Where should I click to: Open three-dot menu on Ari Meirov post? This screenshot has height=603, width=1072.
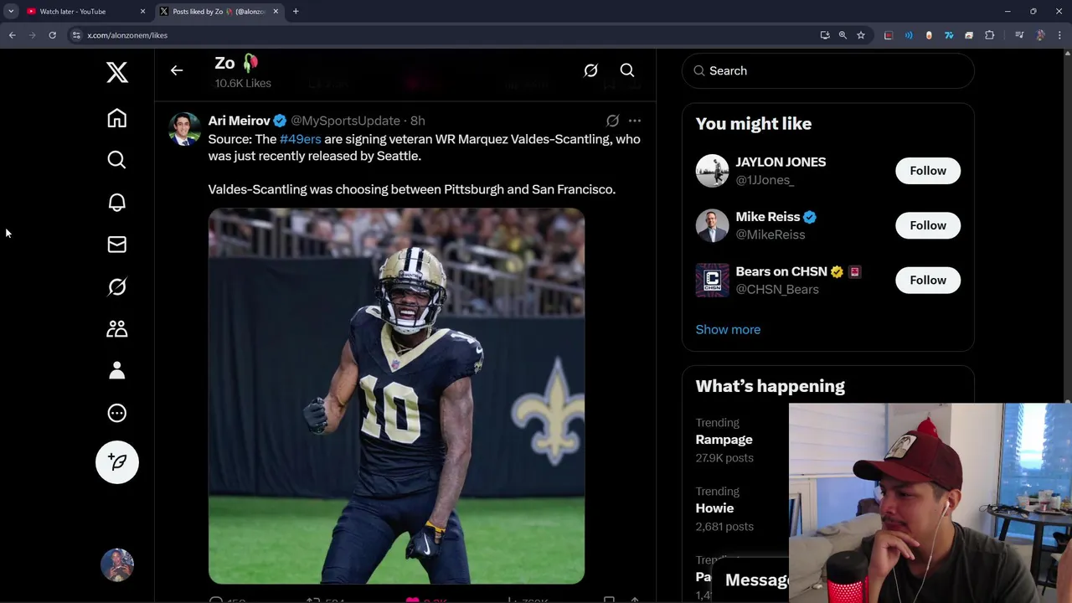click(635, 121)
